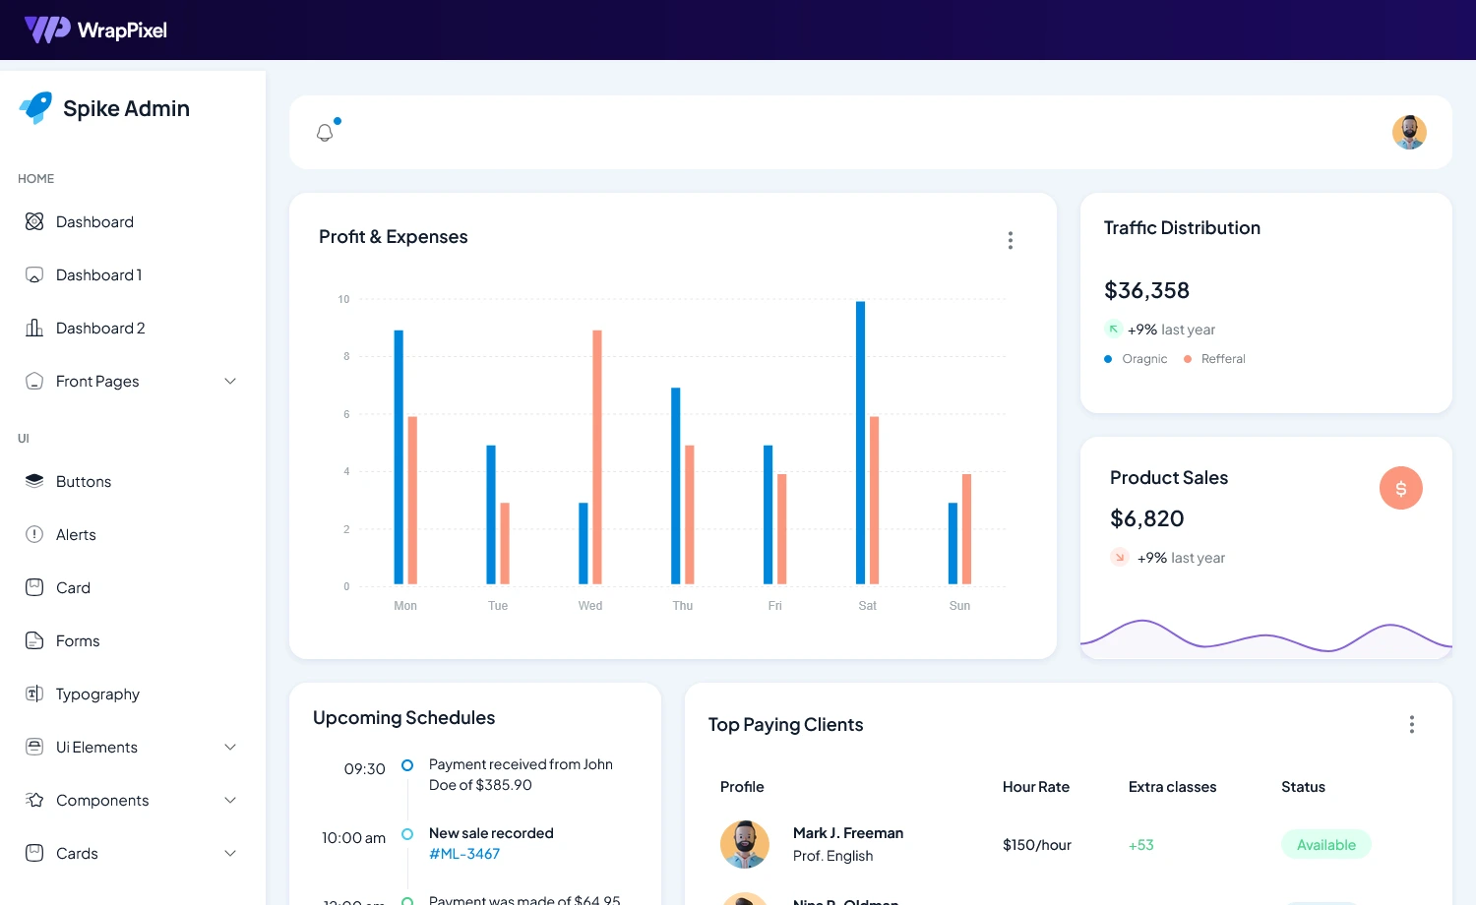Viewport: 1476px width, 905px height.
Task: Open the #ML-3467 sale link
Action: point(464,854)
